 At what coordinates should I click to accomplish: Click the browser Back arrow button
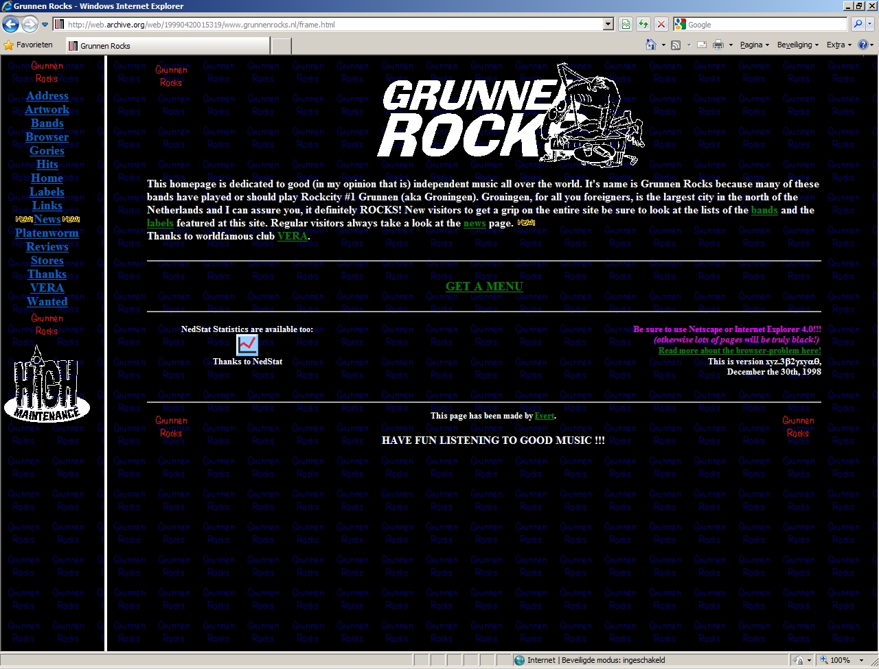point(11,25)
